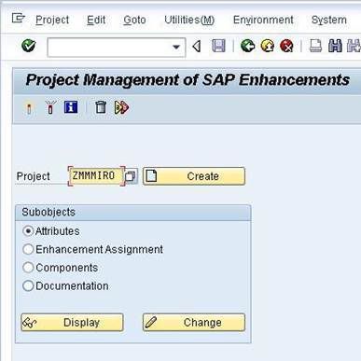The image size is (361, 361).
Task: Open the Goto menu
Action: tap(134, 20)
